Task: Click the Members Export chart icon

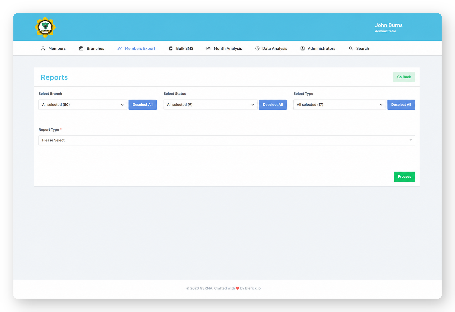Action: click(x=120, y=48)
